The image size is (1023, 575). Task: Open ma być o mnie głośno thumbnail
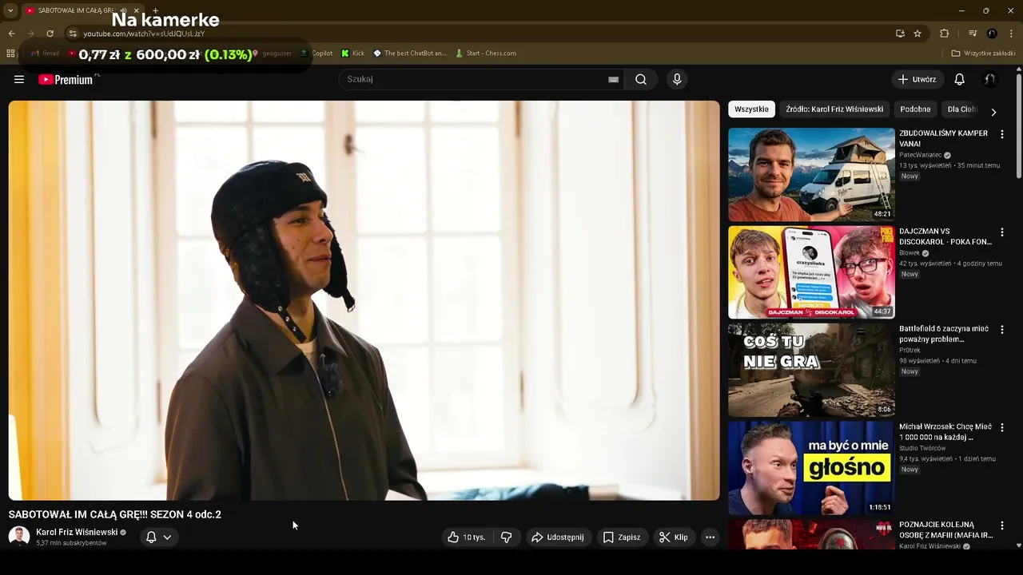point(811,468)
